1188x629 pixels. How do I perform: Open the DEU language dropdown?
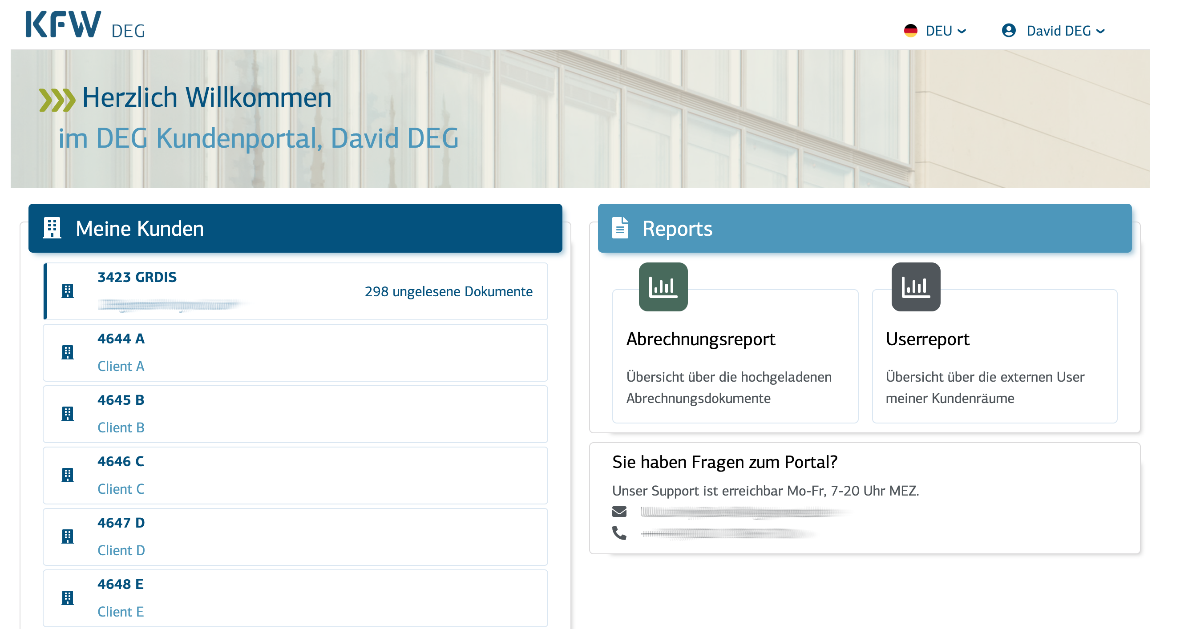[x=945, y=31]
